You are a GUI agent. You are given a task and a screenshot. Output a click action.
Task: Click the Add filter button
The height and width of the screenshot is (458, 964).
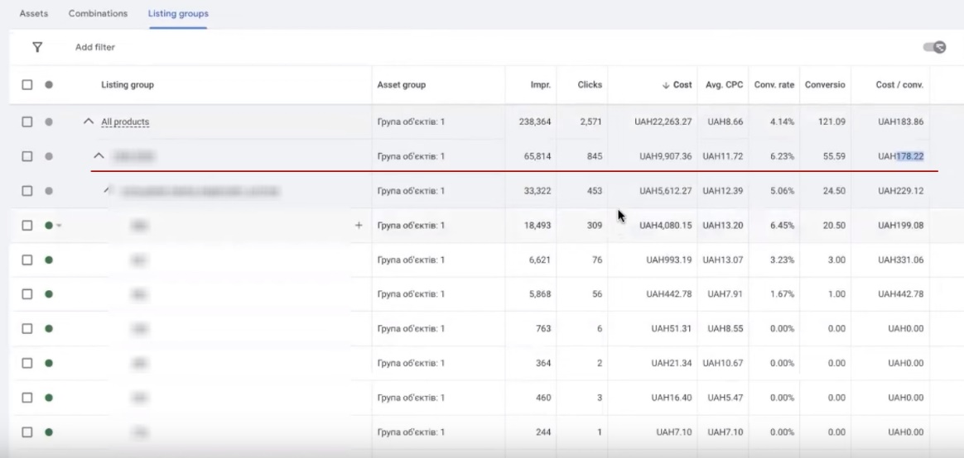[x=95, y=47]
